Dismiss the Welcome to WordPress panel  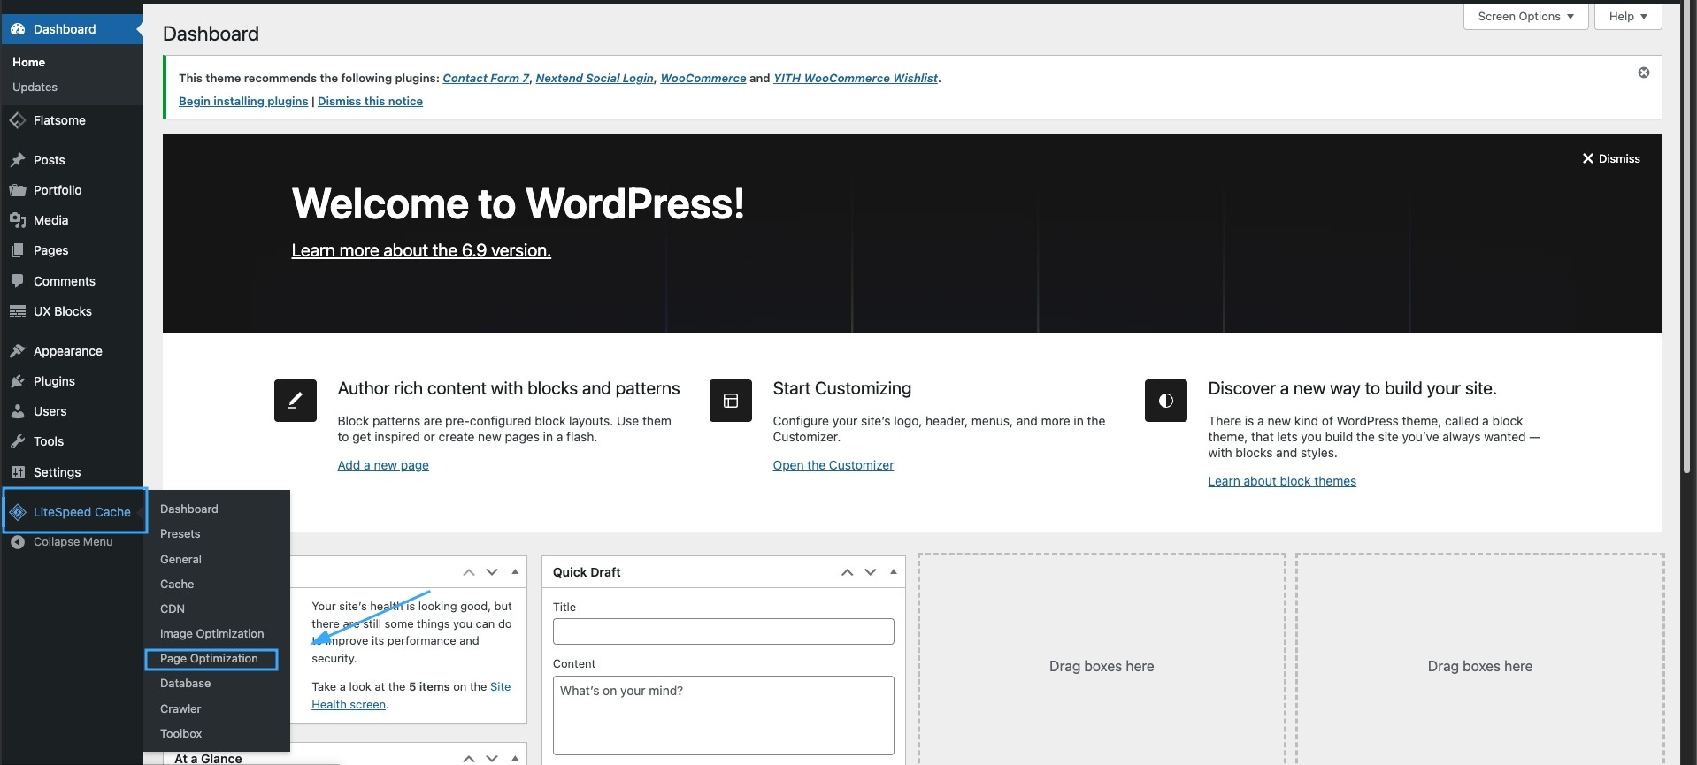[x=1611, y=159]
